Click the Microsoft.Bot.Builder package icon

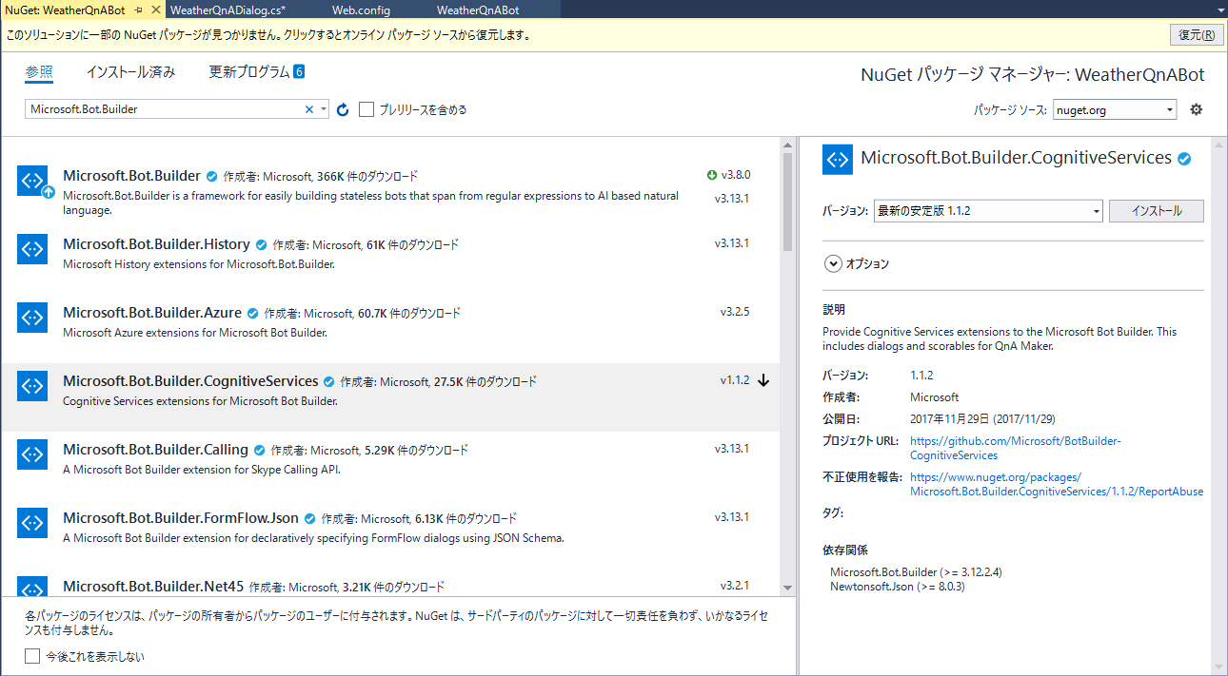pos(32,181)
